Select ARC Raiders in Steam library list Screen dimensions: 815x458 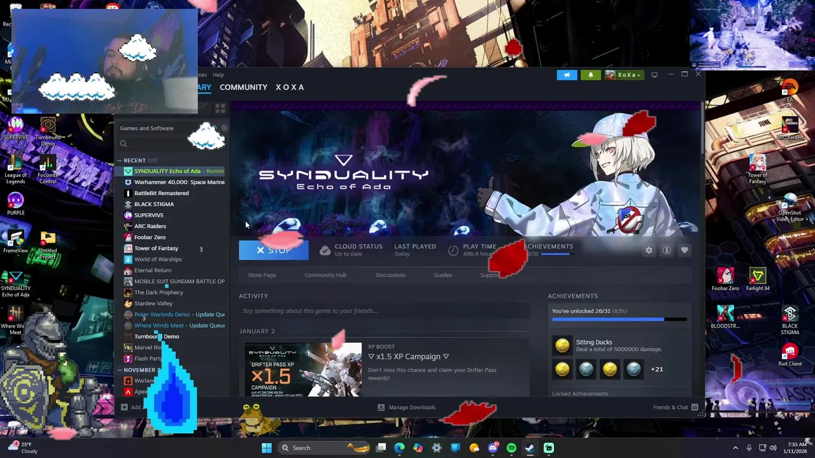click(x=174, y=226)
